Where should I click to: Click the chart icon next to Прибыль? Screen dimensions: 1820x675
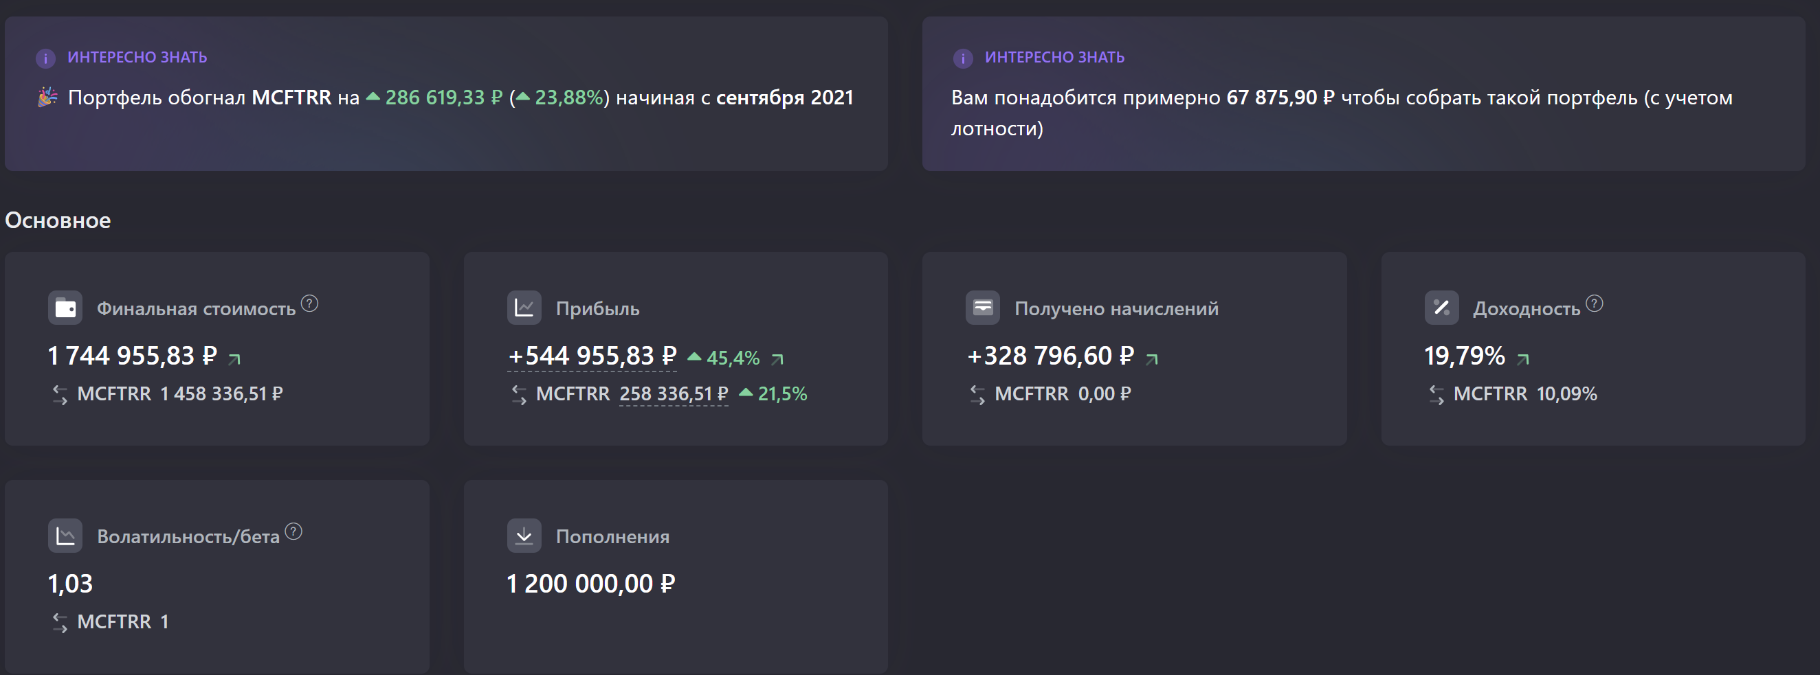point(524,308)
